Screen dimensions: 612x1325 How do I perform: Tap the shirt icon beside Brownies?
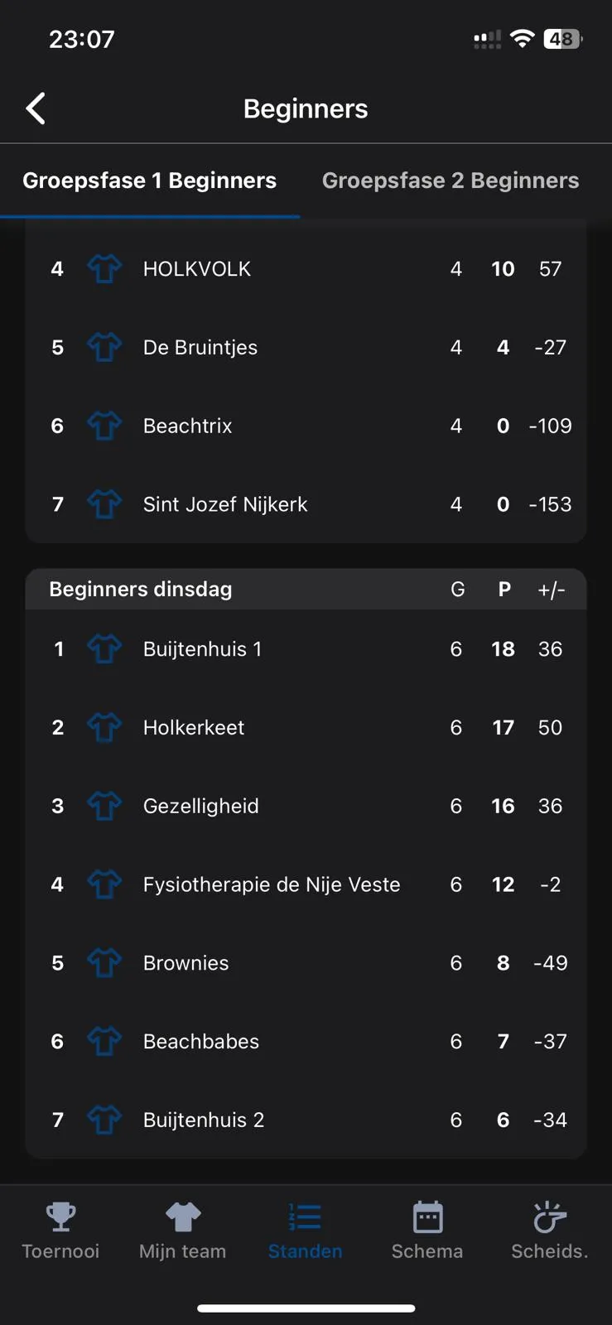click(x=104, y=963)
